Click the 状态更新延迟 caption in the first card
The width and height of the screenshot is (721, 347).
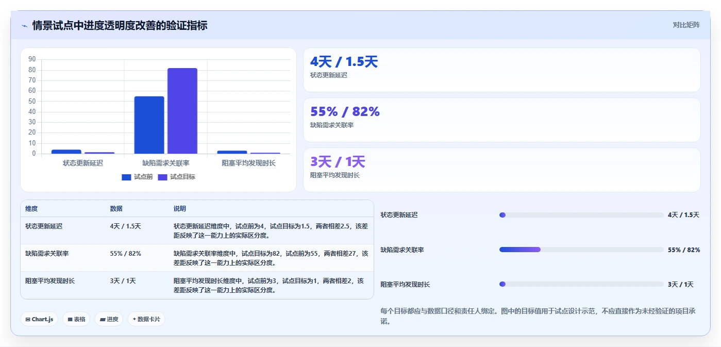[329, 75]
